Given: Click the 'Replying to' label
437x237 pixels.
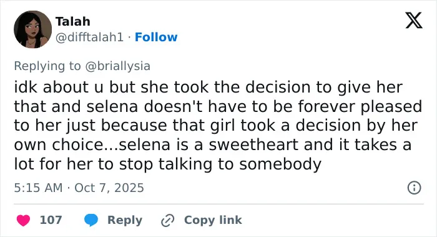Looking at the screenshot, I should (x=47, y=66).
